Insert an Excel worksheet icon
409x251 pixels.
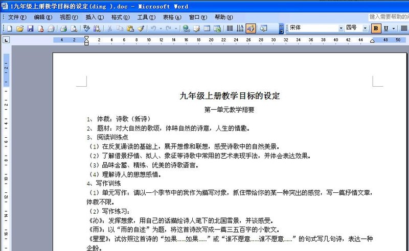(x=217, y=29)
